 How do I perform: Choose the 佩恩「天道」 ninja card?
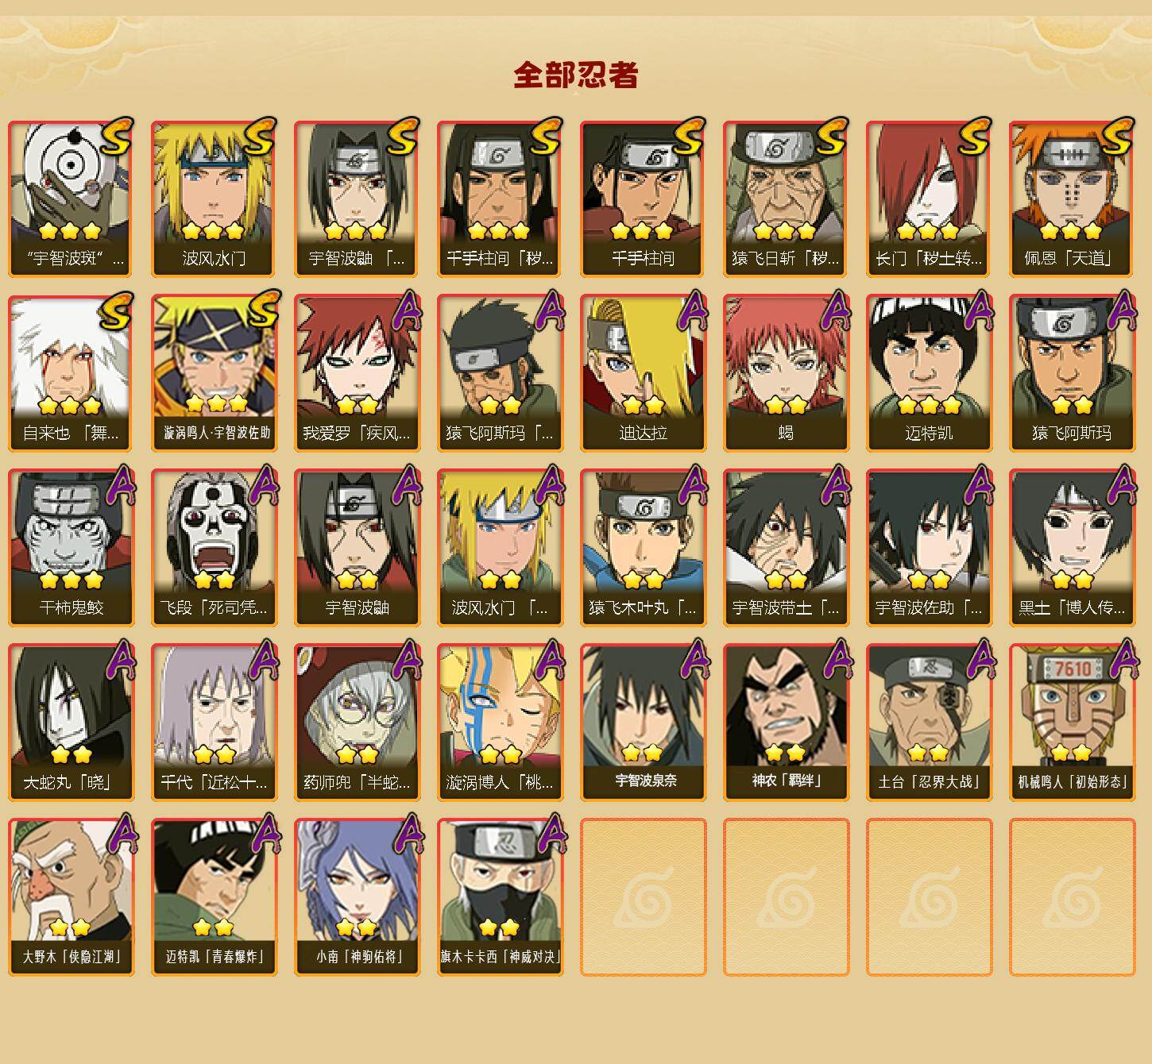tap(1072, 199)
